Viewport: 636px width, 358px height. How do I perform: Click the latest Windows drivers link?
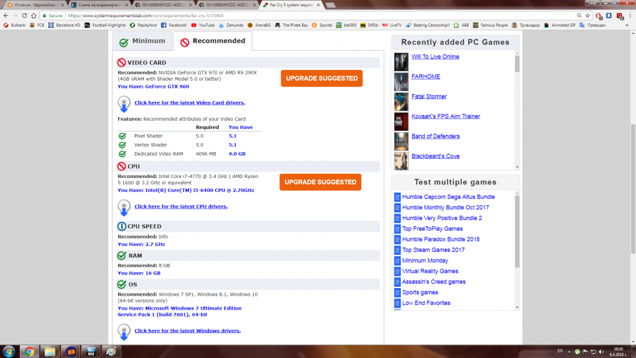[188, 331]
